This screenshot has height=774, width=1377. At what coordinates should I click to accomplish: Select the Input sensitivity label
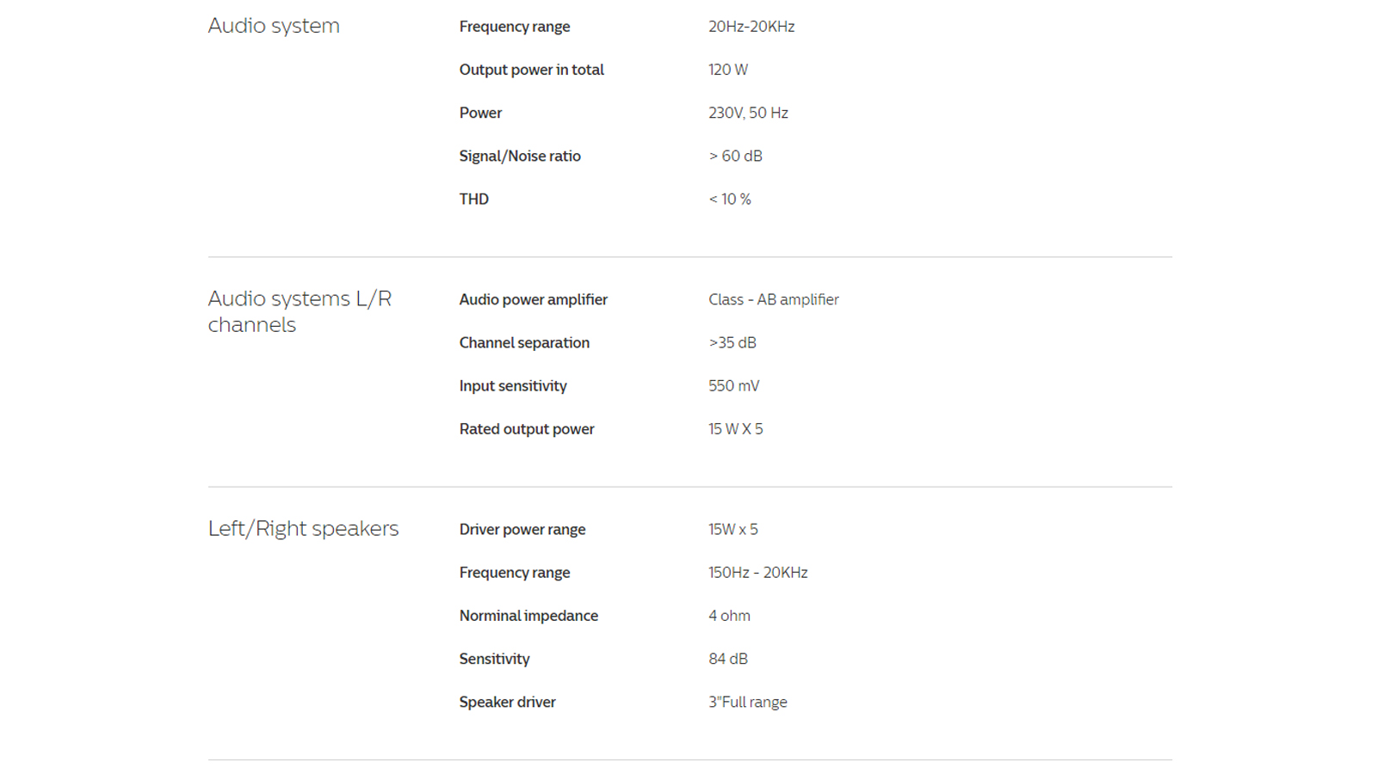click(513, 385)
